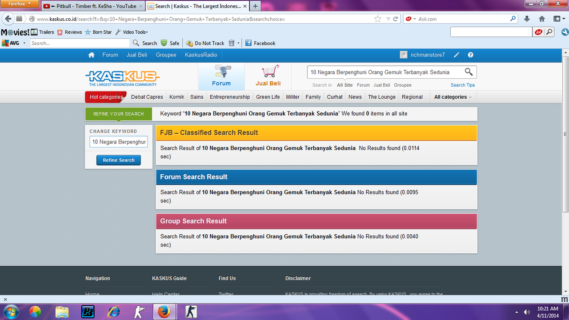
Task: Click the Kaskus home icon in blue navbar
Action: coord(91,55)
